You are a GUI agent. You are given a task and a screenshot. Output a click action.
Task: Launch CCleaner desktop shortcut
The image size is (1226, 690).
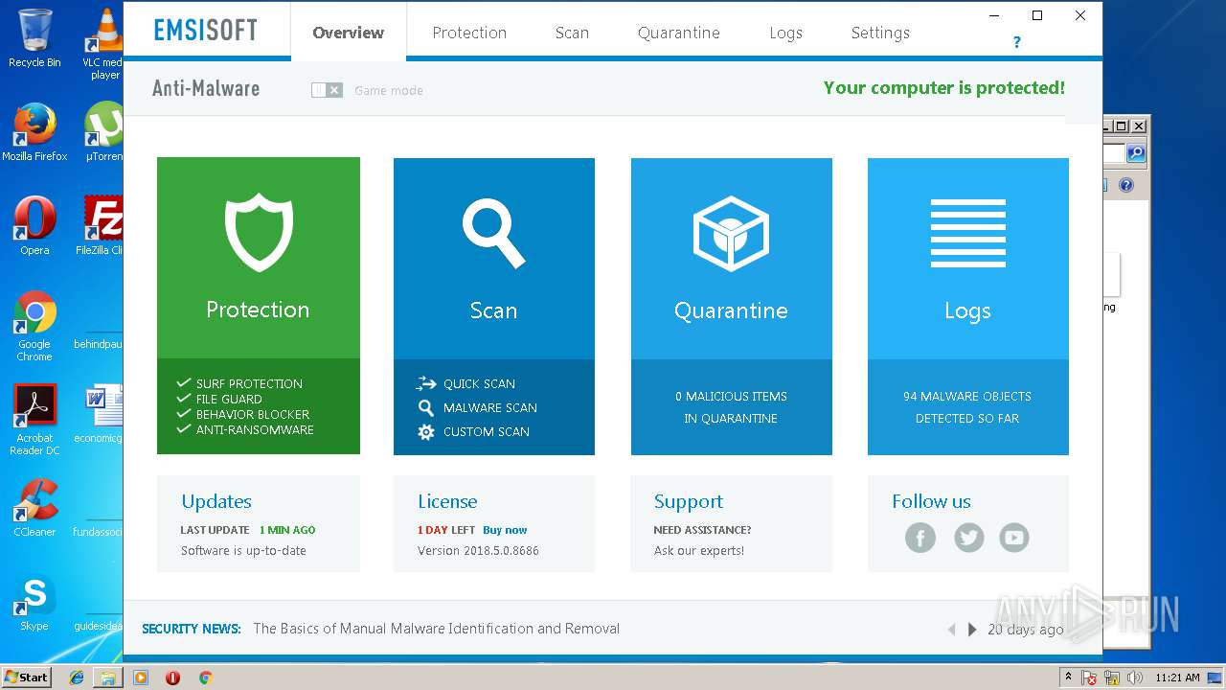[34, 508]
